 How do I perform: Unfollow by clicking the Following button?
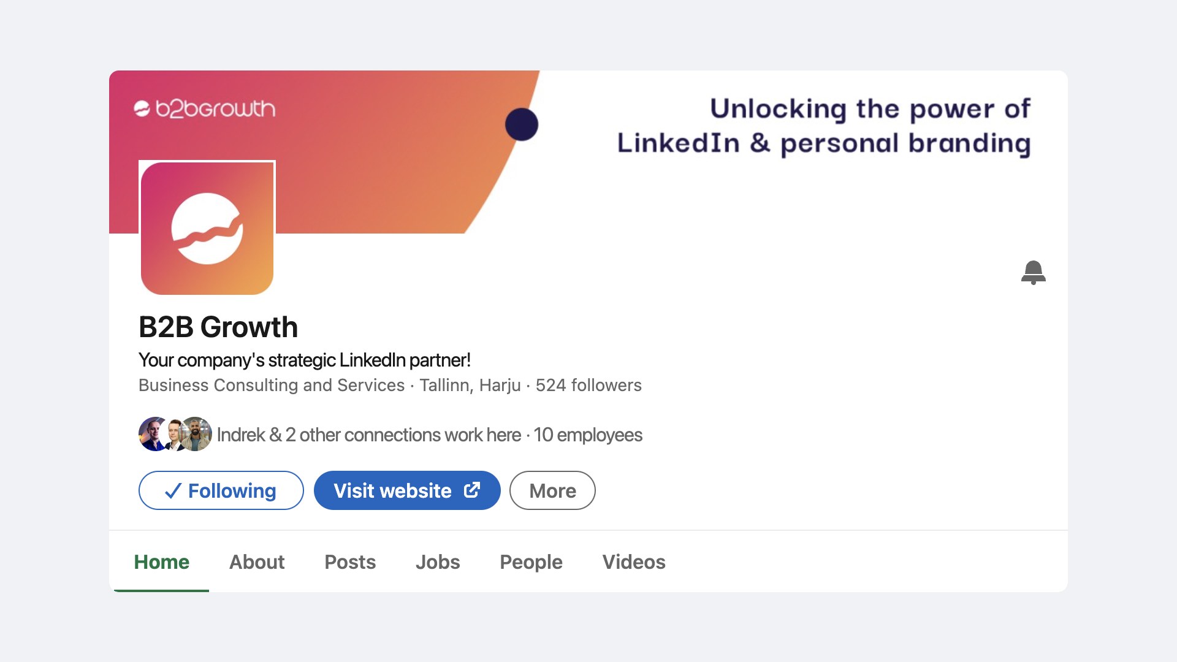221,490
